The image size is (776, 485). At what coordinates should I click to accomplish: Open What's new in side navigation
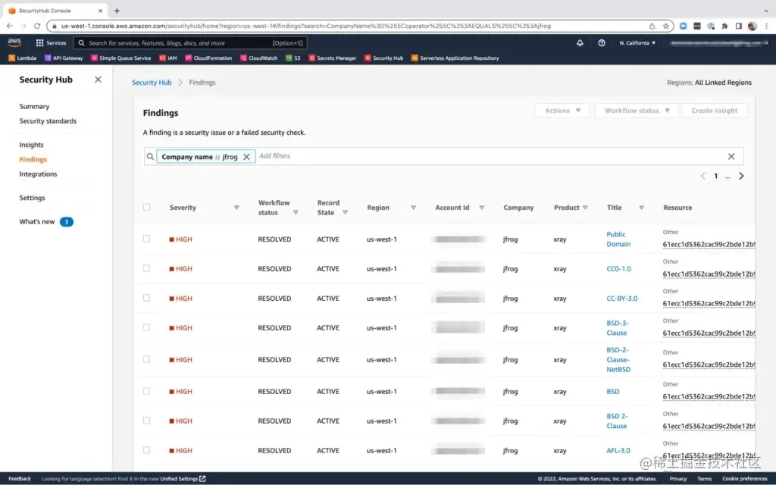coord(37,221)
